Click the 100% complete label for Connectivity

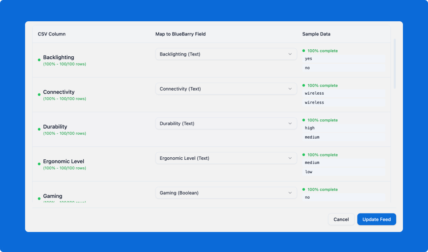[x=323, y=85]
